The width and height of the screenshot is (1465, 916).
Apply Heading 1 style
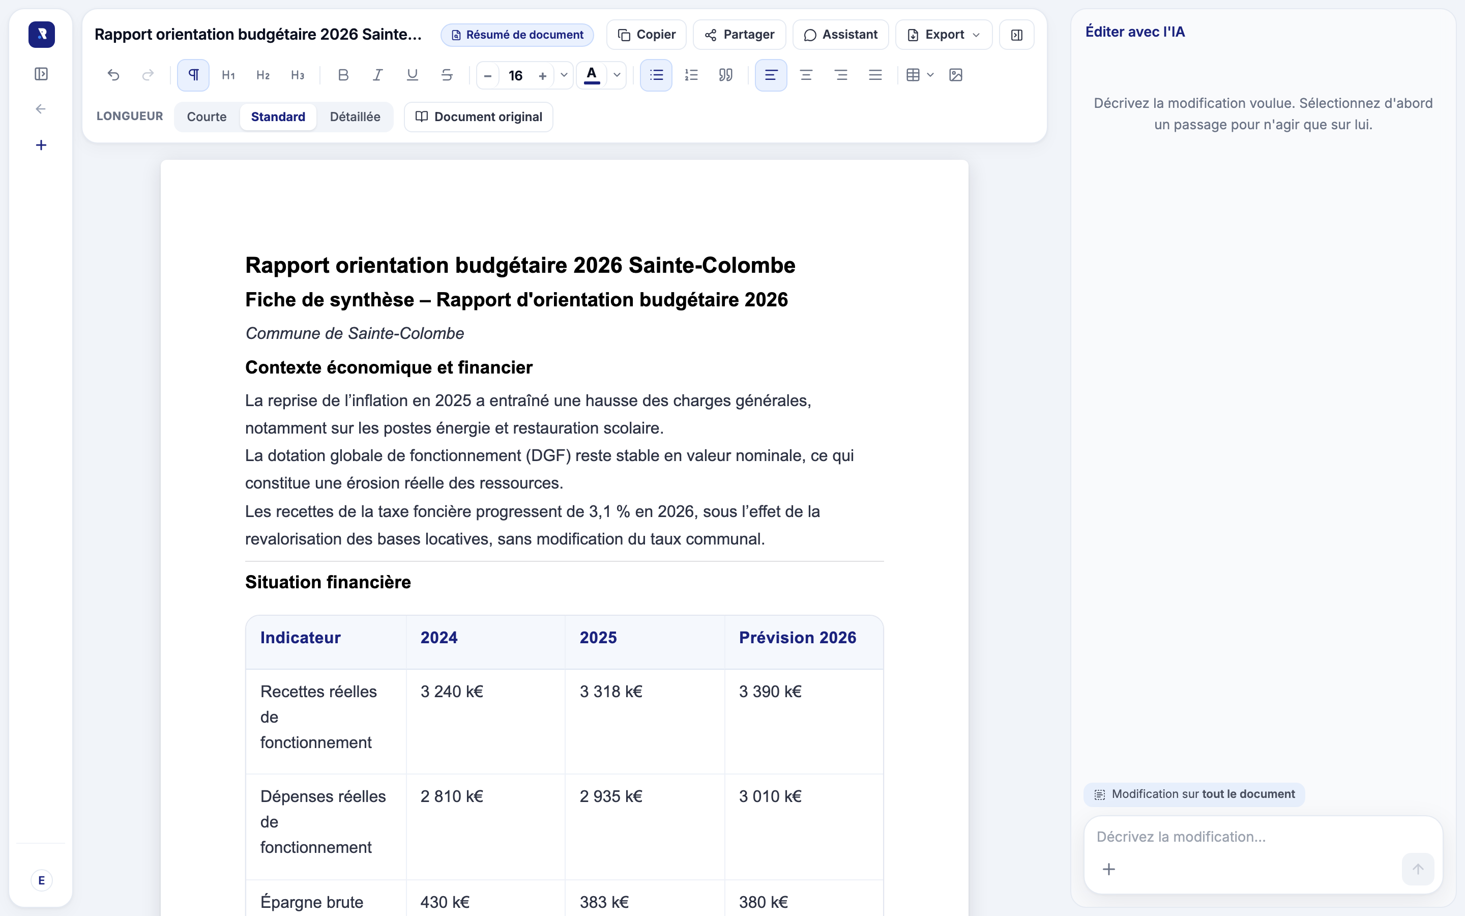(228, 75)
